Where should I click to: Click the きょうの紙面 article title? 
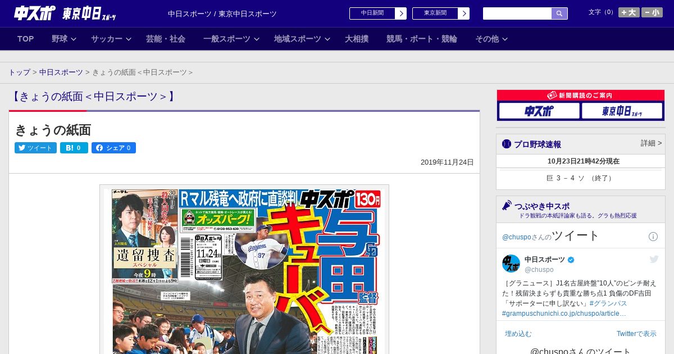(53, 130)
